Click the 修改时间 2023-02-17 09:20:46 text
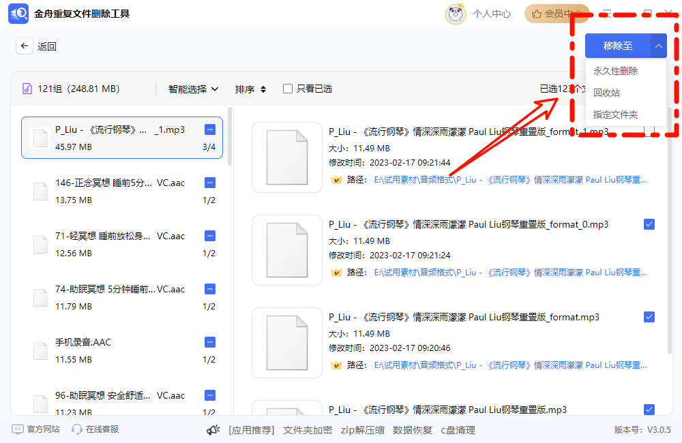The image size is (682, 443). pos(389,348)
